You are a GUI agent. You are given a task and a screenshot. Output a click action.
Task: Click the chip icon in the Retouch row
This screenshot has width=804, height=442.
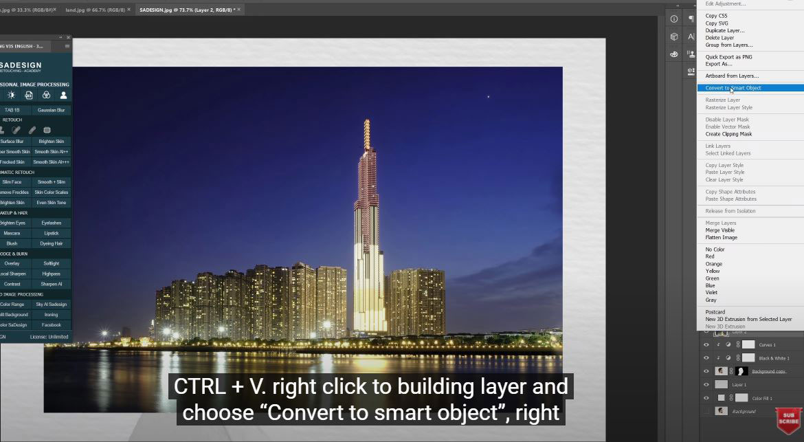coord(47,130)
